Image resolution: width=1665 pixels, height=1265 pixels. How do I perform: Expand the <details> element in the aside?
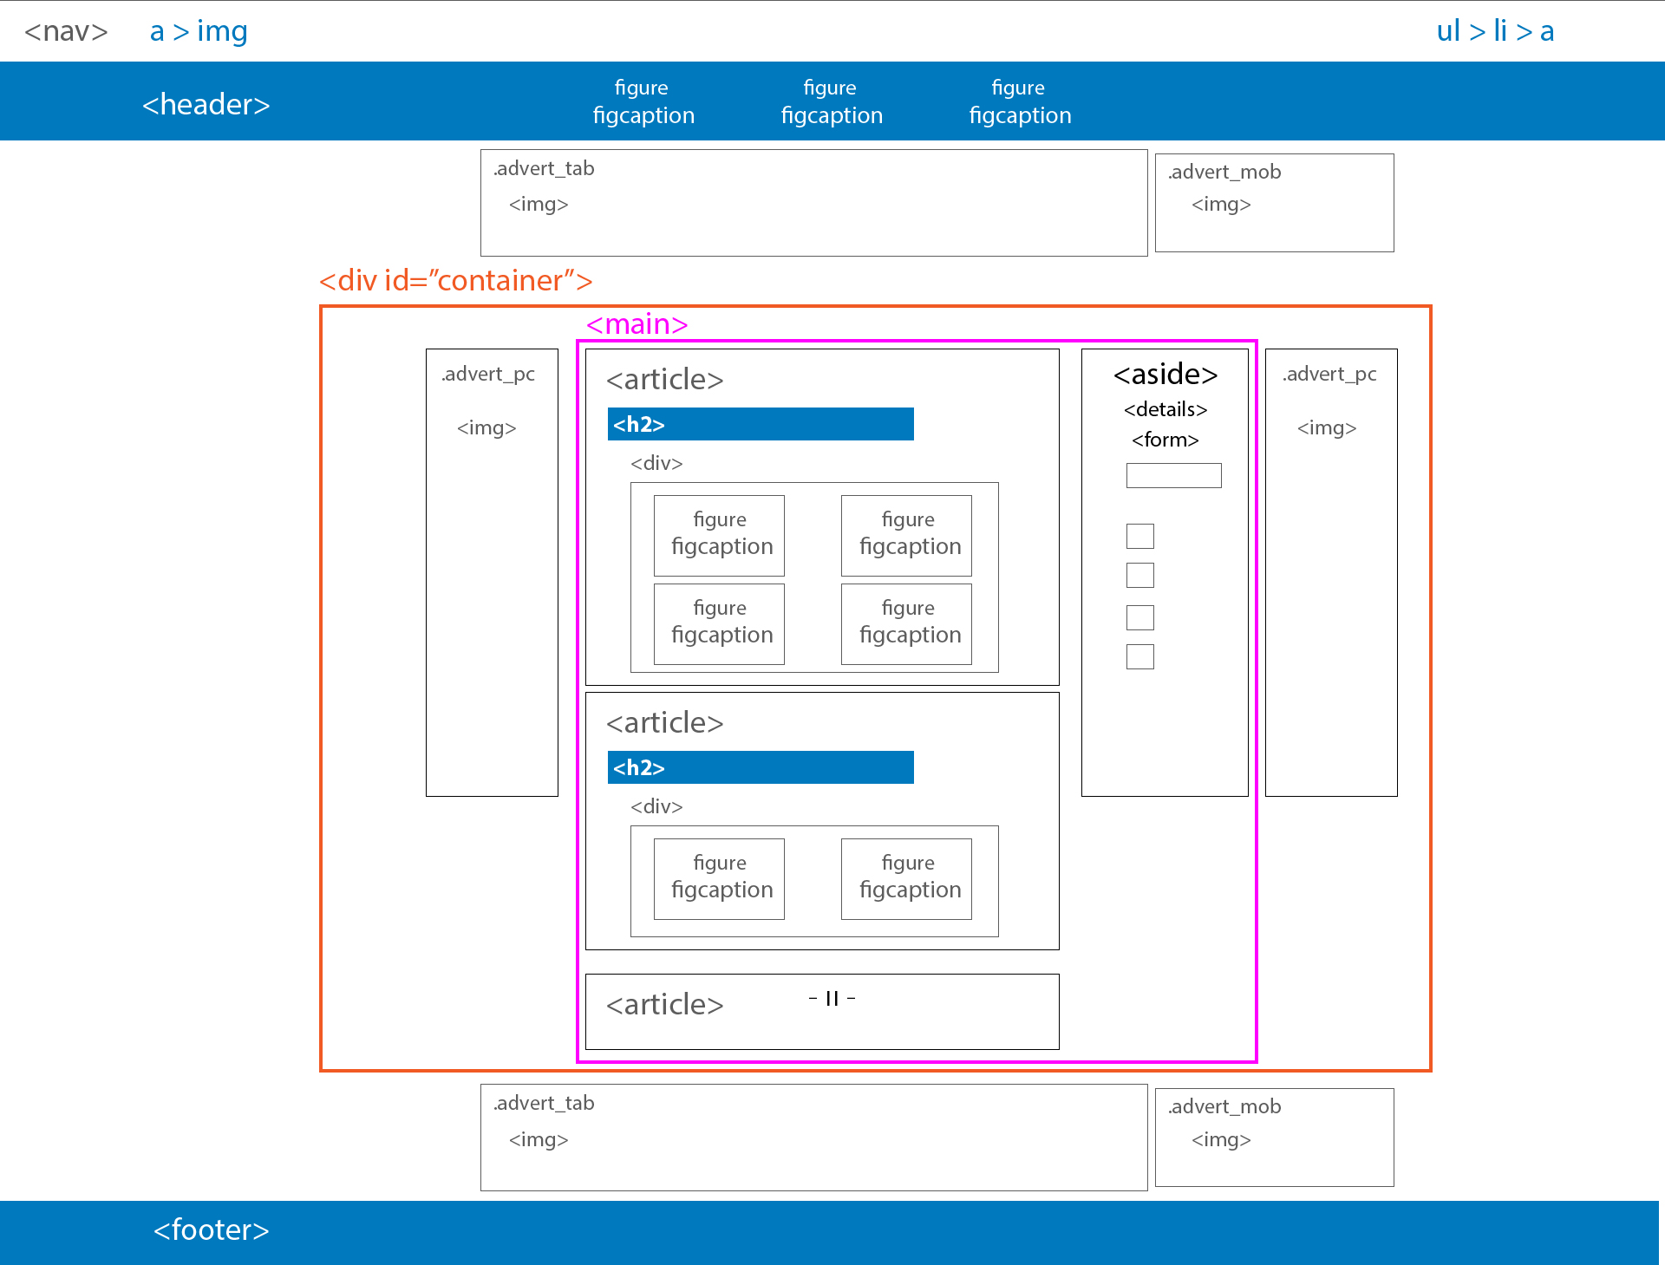point(1165,409)
